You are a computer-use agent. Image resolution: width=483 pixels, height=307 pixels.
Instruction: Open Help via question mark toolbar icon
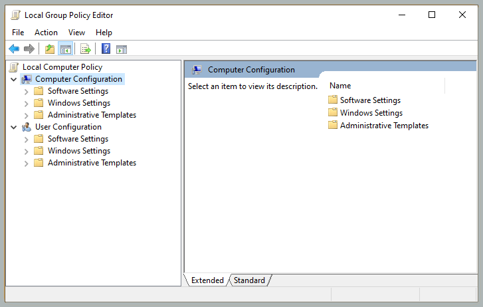pos(106,49)
